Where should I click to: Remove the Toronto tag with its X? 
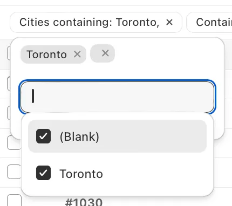pyautogui.click(x=77, y=54)
